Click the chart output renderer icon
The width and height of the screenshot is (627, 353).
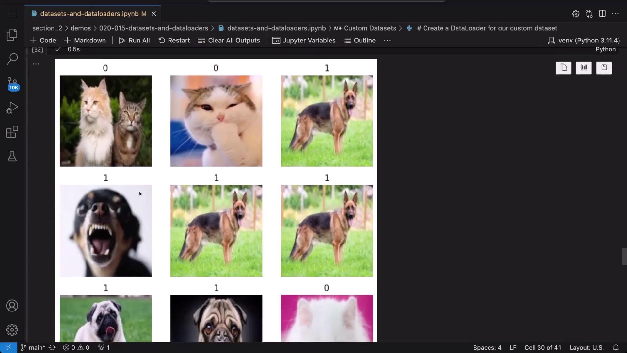(584, 68)
